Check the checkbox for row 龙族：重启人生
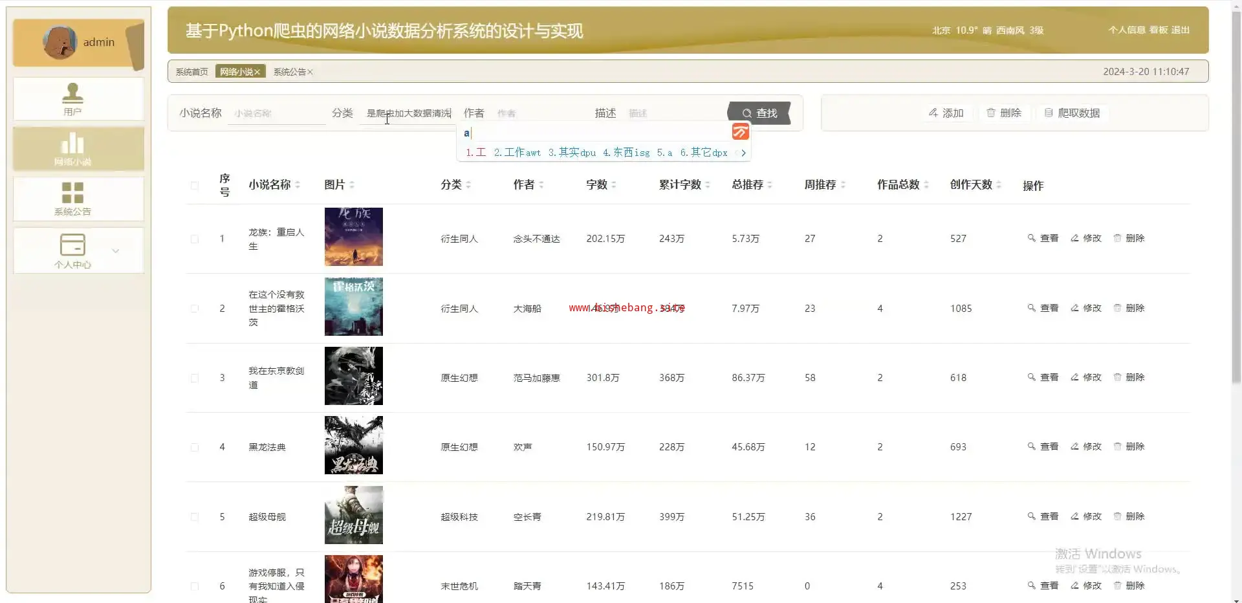The width and height of the screenshot is (1242, 603). point(195,239)
